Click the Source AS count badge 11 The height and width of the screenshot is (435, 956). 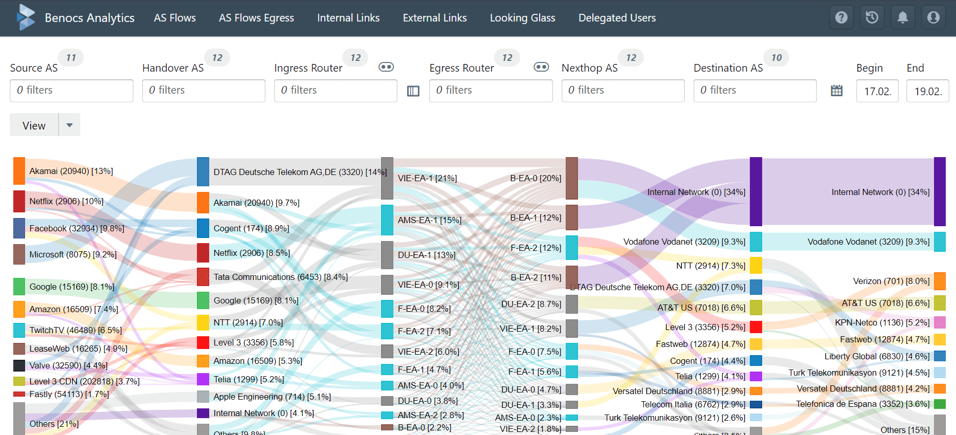[x=71, y=58]
